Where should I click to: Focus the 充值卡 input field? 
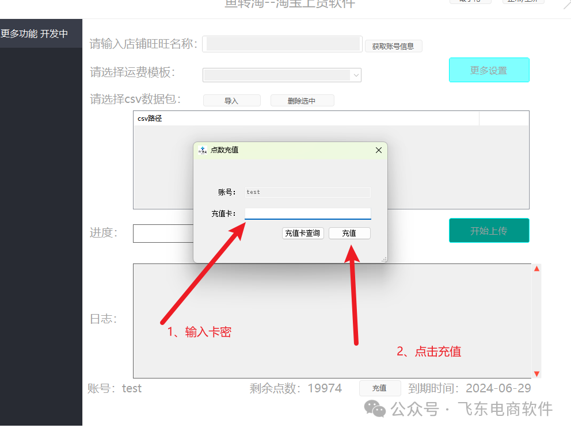pos(308,213)
